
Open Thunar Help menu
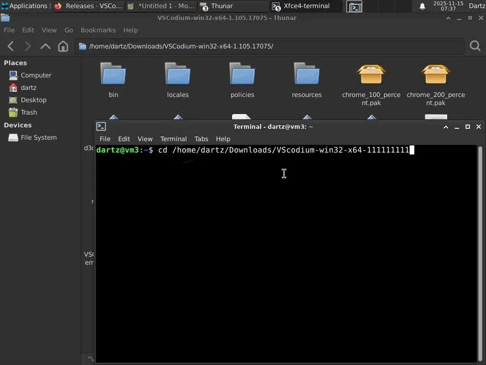click(x=130, y=30)
